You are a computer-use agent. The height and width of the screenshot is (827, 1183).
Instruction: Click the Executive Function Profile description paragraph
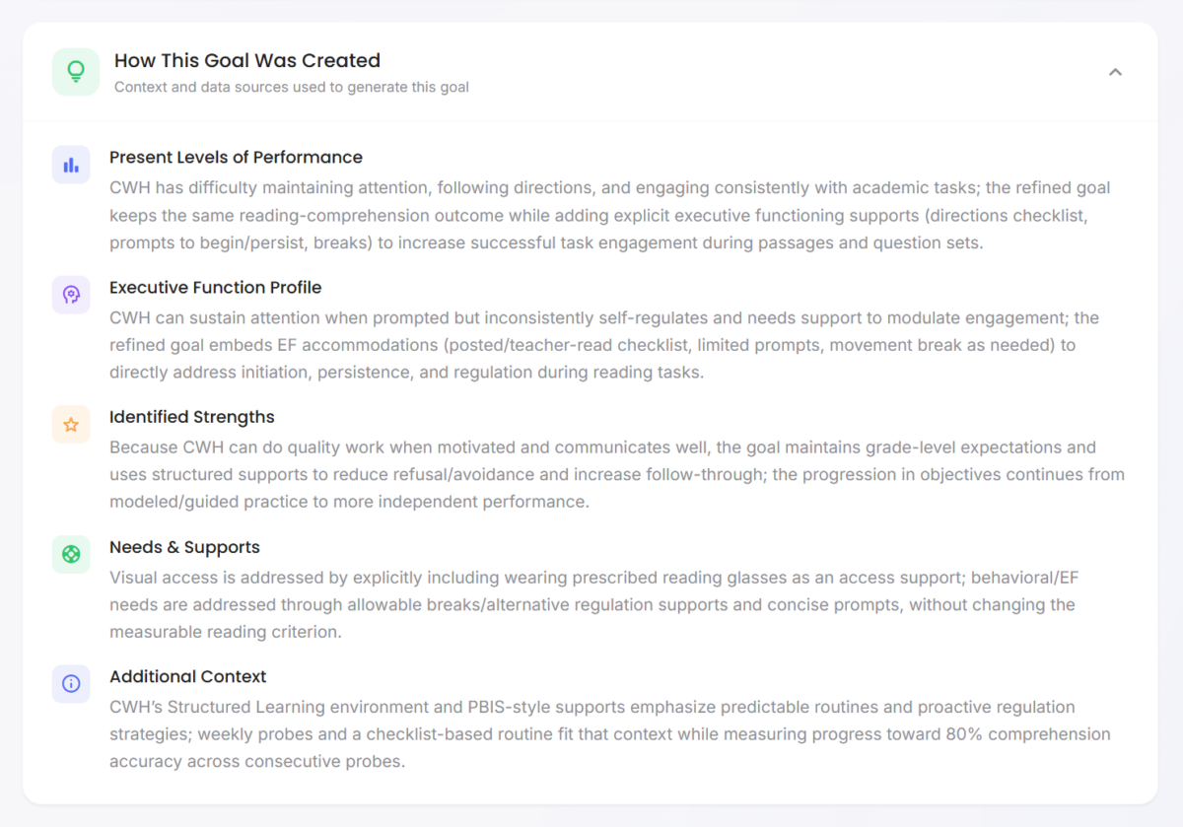click(x=601, y=345)
